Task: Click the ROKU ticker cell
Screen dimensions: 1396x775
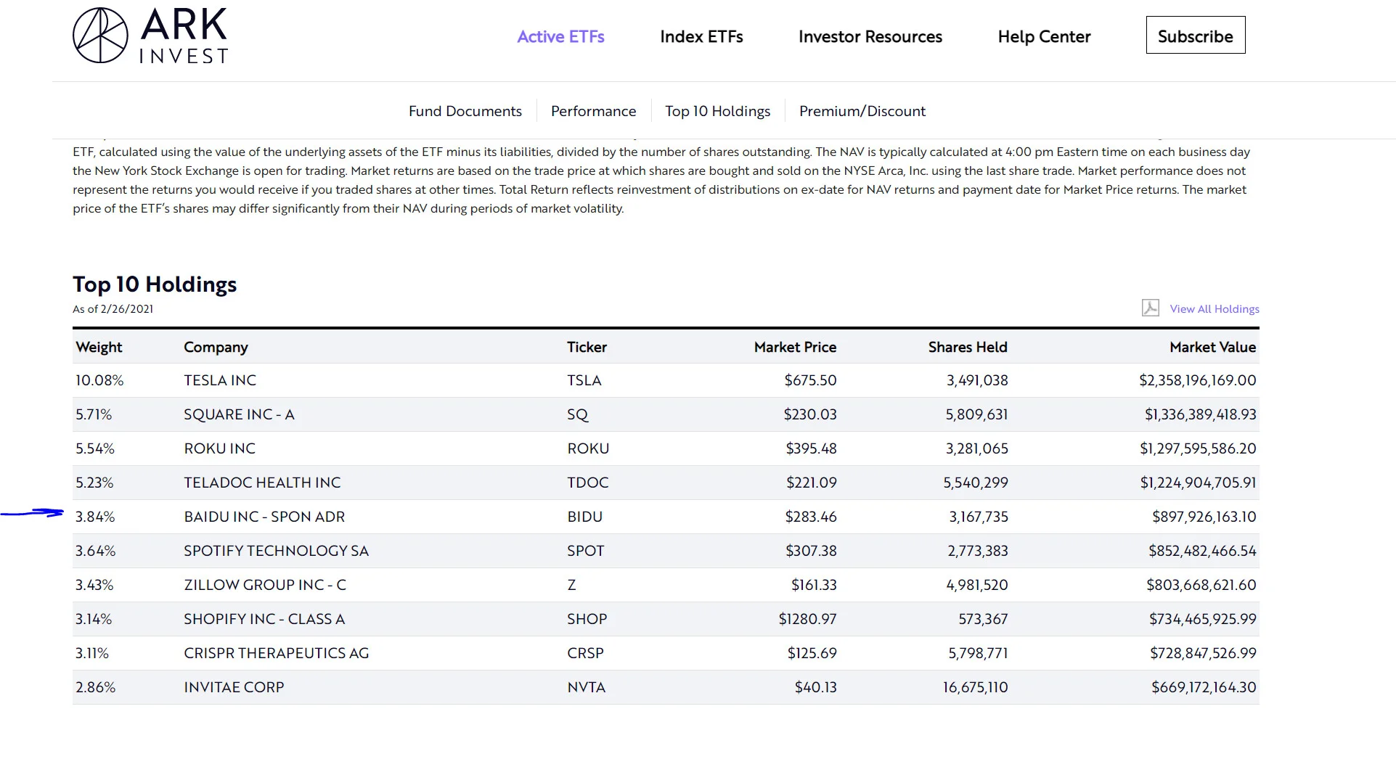Action: [x=588, y=448]
